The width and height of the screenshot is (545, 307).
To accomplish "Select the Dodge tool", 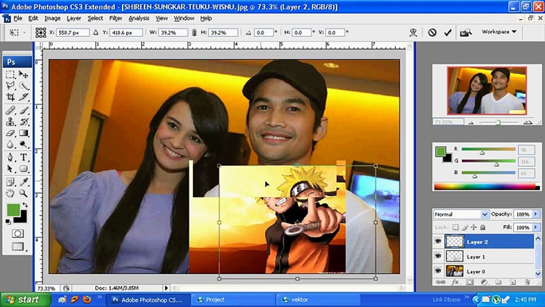I will [x=23, y=145].
